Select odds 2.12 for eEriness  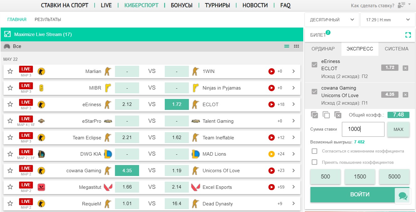127,104
